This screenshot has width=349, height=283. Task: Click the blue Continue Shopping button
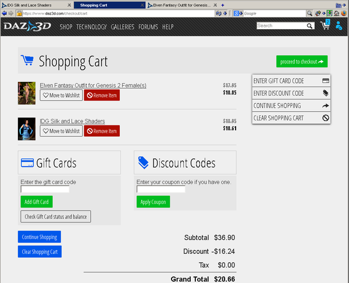(40, 237)
